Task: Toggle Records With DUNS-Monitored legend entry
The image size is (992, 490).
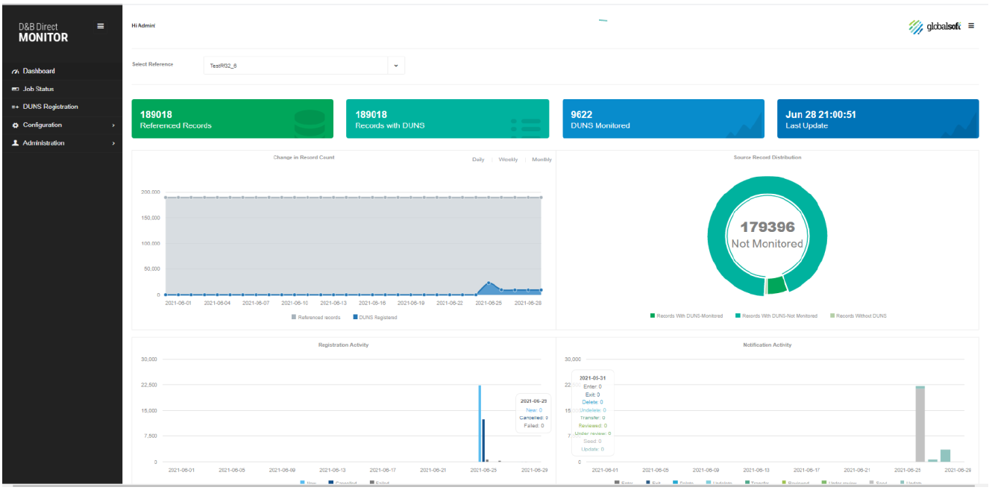Action: (x=686, y=315)
